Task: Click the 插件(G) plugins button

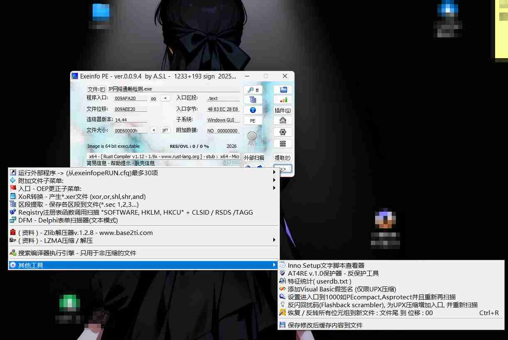Action: (x=283, y=110)
